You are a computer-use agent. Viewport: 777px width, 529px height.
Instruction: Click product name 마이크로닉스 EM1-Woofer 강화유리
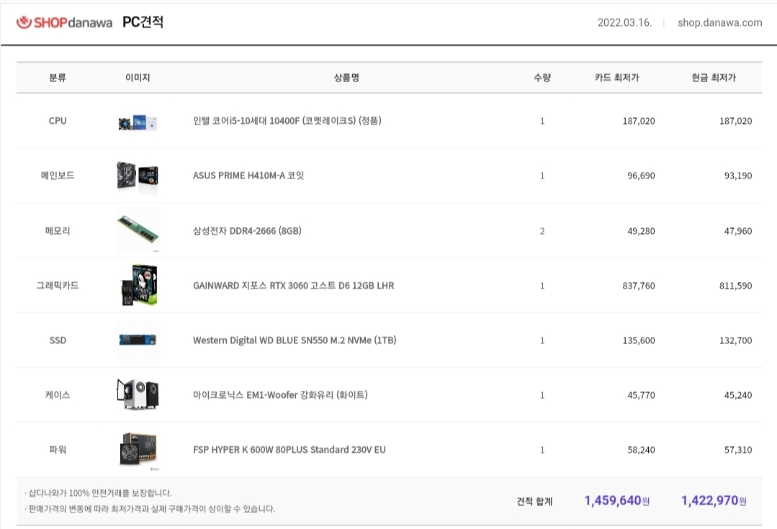[280, 394]
